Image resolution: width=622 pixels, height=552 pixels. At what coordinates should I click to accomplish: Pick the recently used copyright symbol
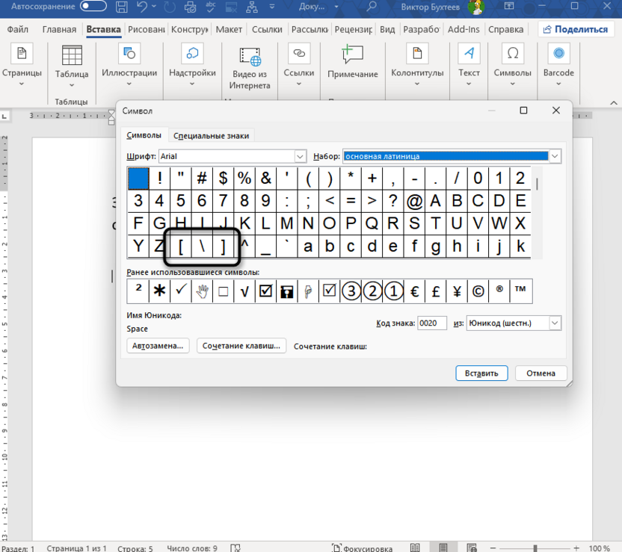[x=478, y=291]
